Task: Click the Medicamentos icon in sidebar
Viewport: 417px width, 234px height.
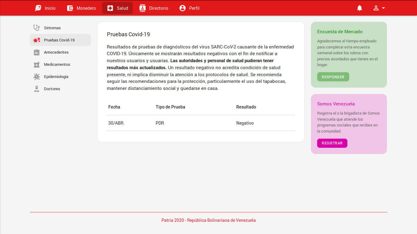Action: [x=37, y=65]
